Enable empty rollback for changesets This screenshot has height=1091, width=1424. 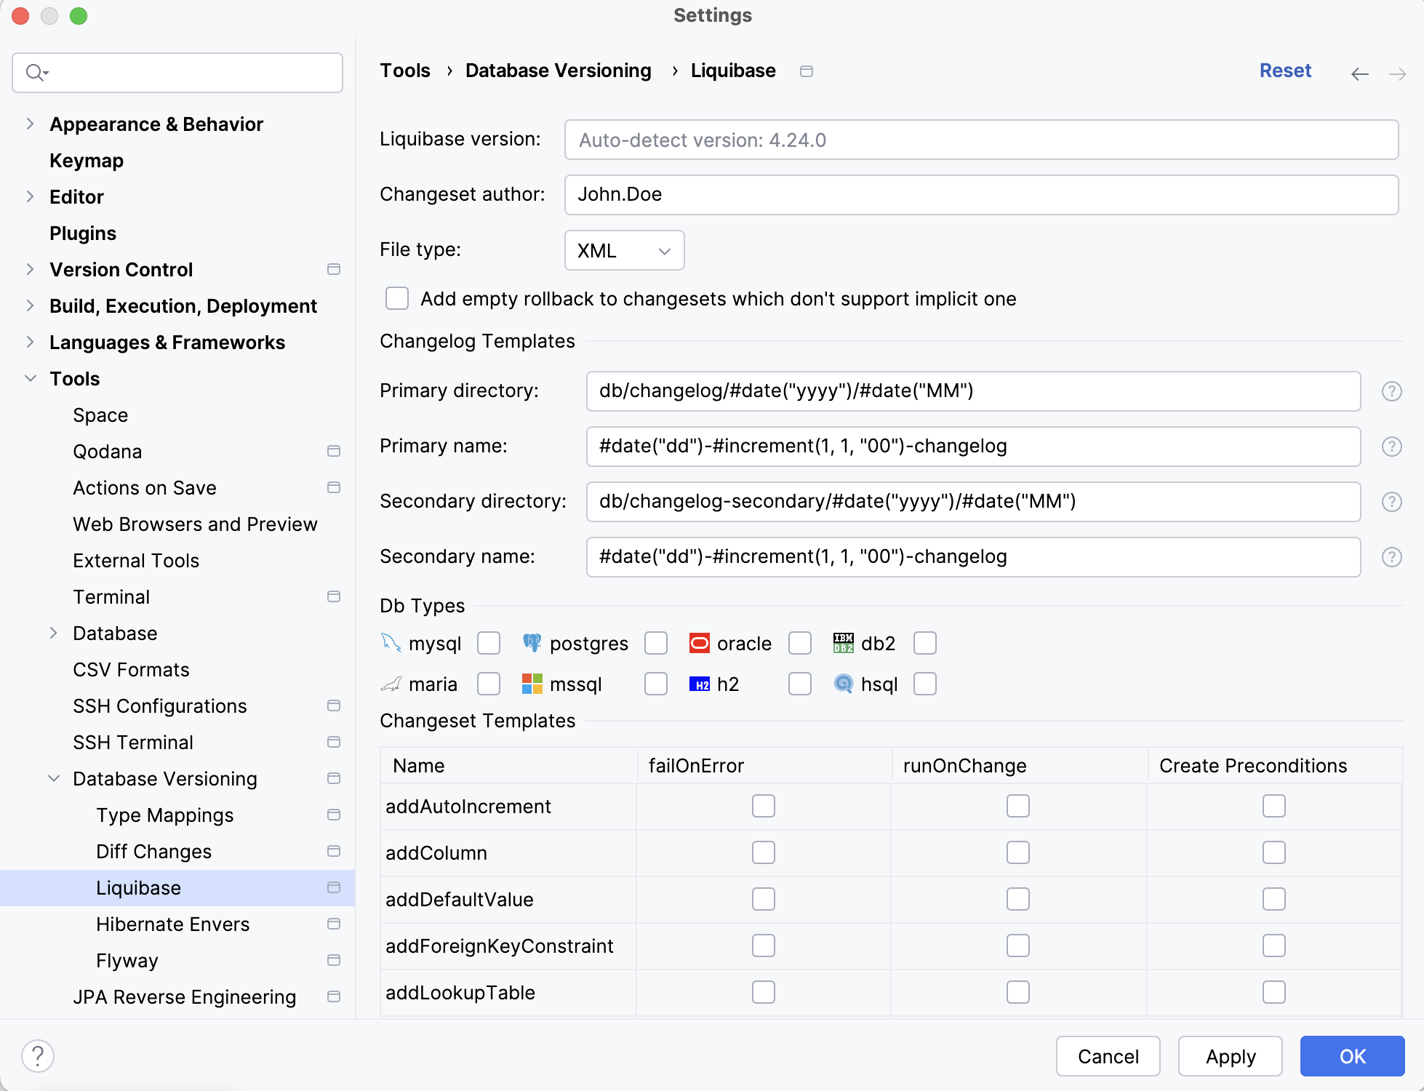point(396,298)
